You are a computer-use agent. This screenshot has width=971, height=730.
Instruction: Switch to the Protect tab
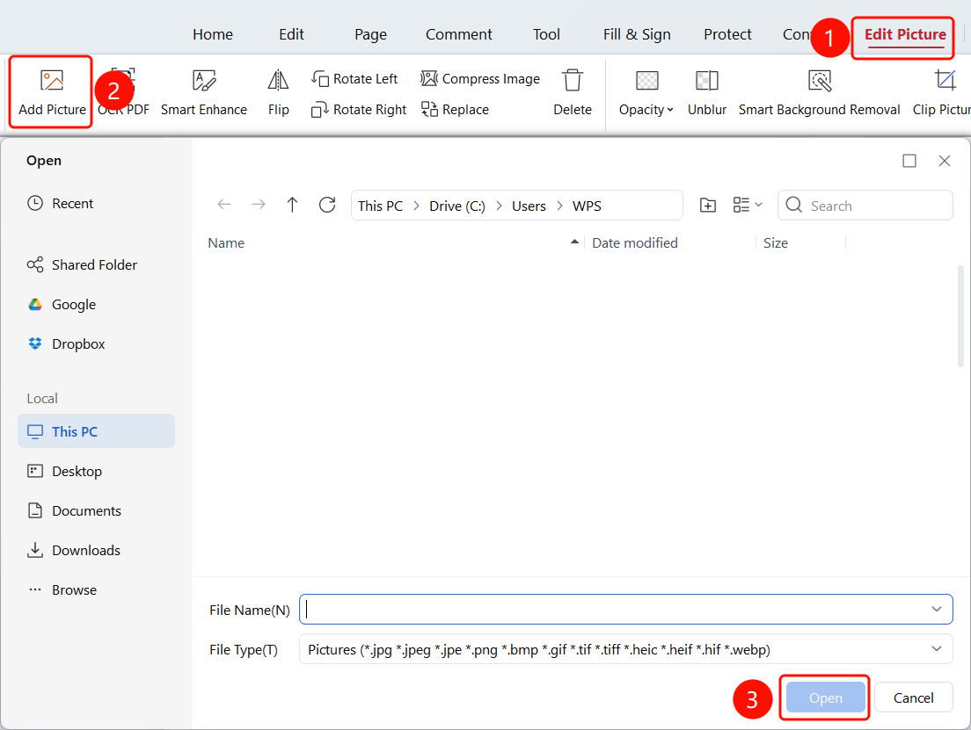point(727,34)
